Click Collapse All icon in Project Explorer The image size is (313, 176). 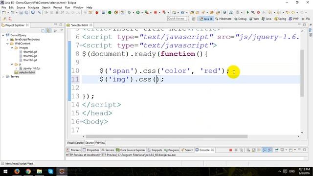pos(43,31)
